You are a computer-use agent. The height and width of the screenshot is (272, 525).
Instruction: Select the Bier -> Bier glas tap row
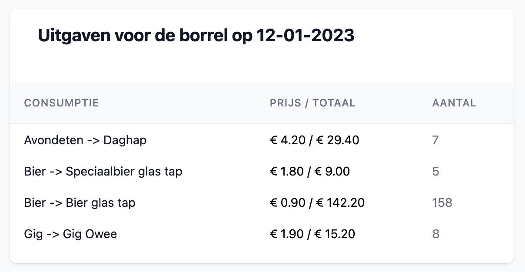pyautogui.click(x=80, y=203)
